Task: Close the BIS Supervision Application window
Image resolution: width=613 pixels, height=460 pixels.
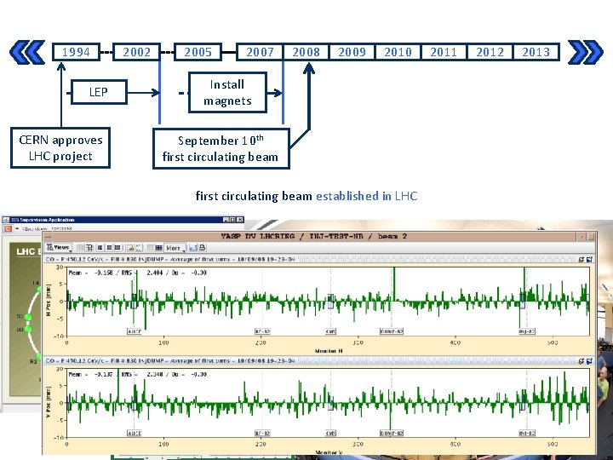Action: point(239,220)
